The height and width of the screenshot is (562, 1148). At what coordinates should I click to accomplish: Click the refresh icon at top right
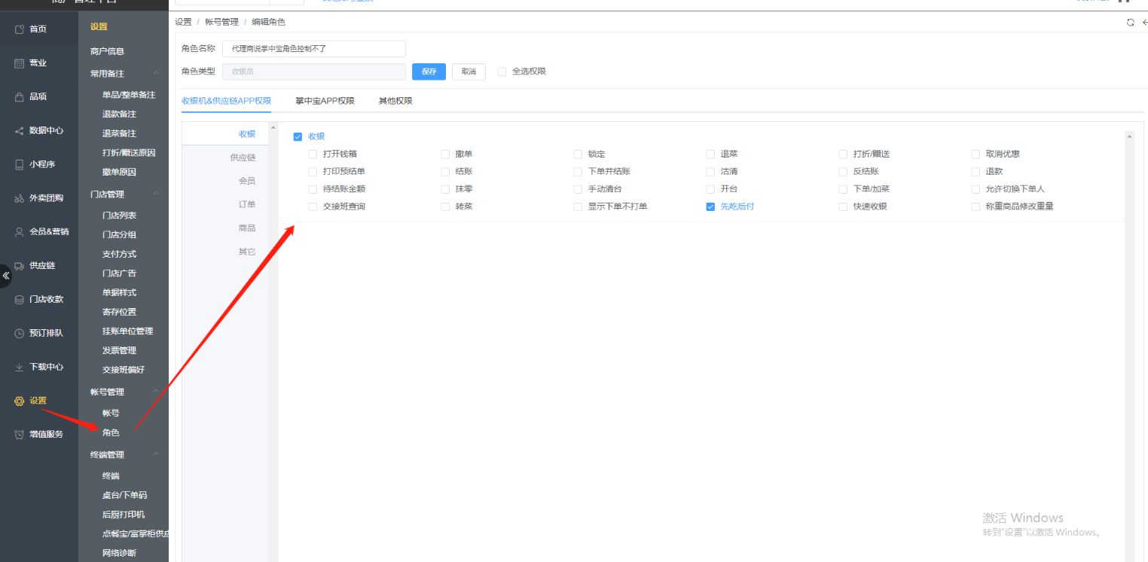coord(1130,23)
